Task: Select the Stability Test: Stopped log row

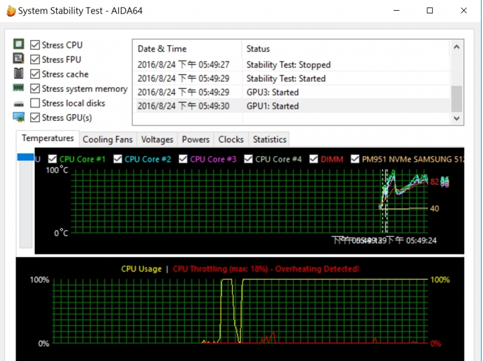Action: click(292, 64)
